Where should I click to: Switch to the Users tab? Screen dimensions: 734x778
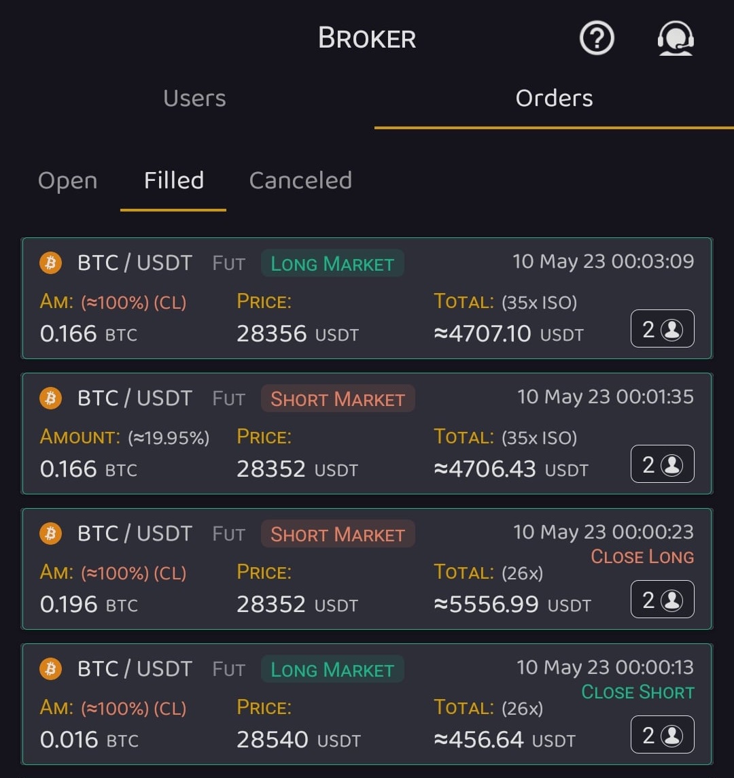tap(194, 99)
